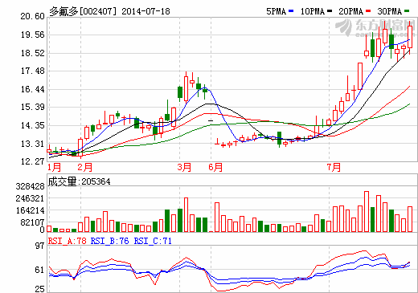Select the 5PMA legend label
The height and width of the screenshot is (293, 418).
[277, 11]
